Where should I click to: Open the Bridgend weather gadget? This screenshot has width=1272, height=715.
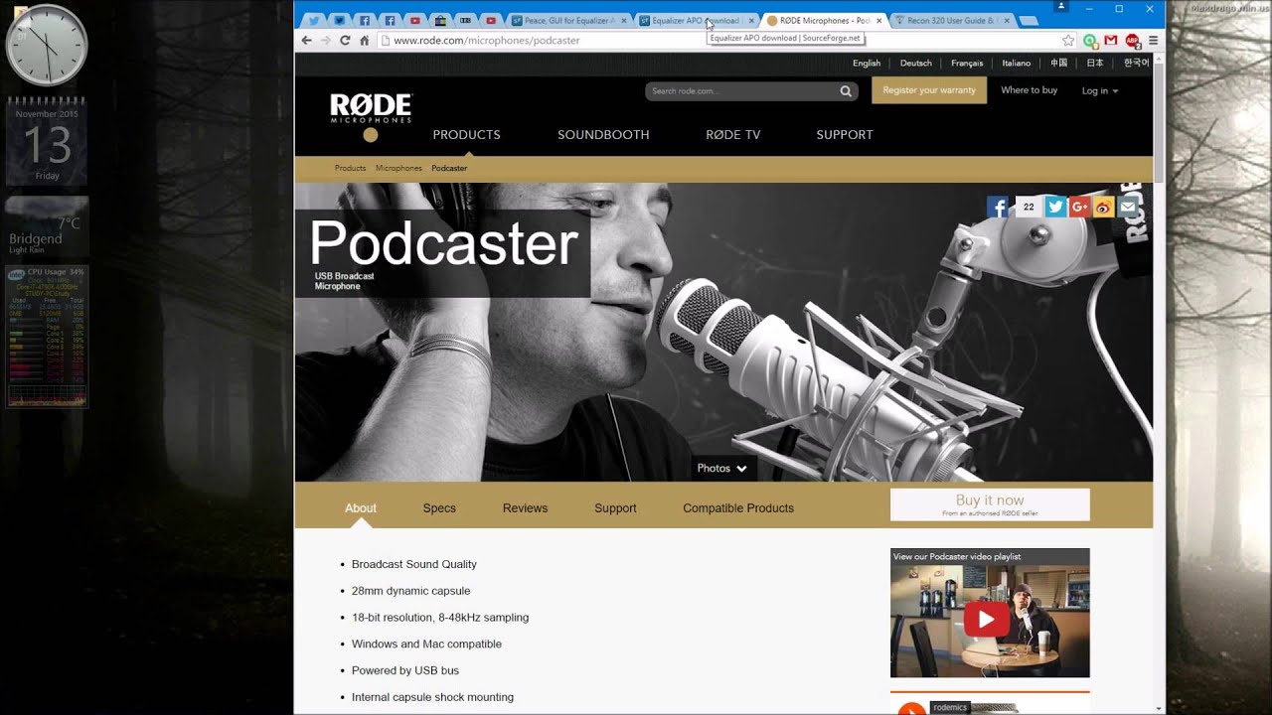[x=47, y=226]
